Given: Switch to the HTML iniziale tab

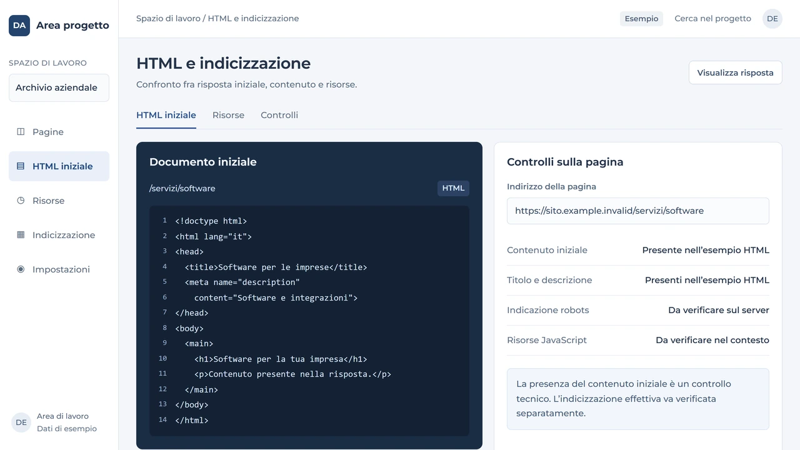Looking at the screenshot, I should (166, 116).
